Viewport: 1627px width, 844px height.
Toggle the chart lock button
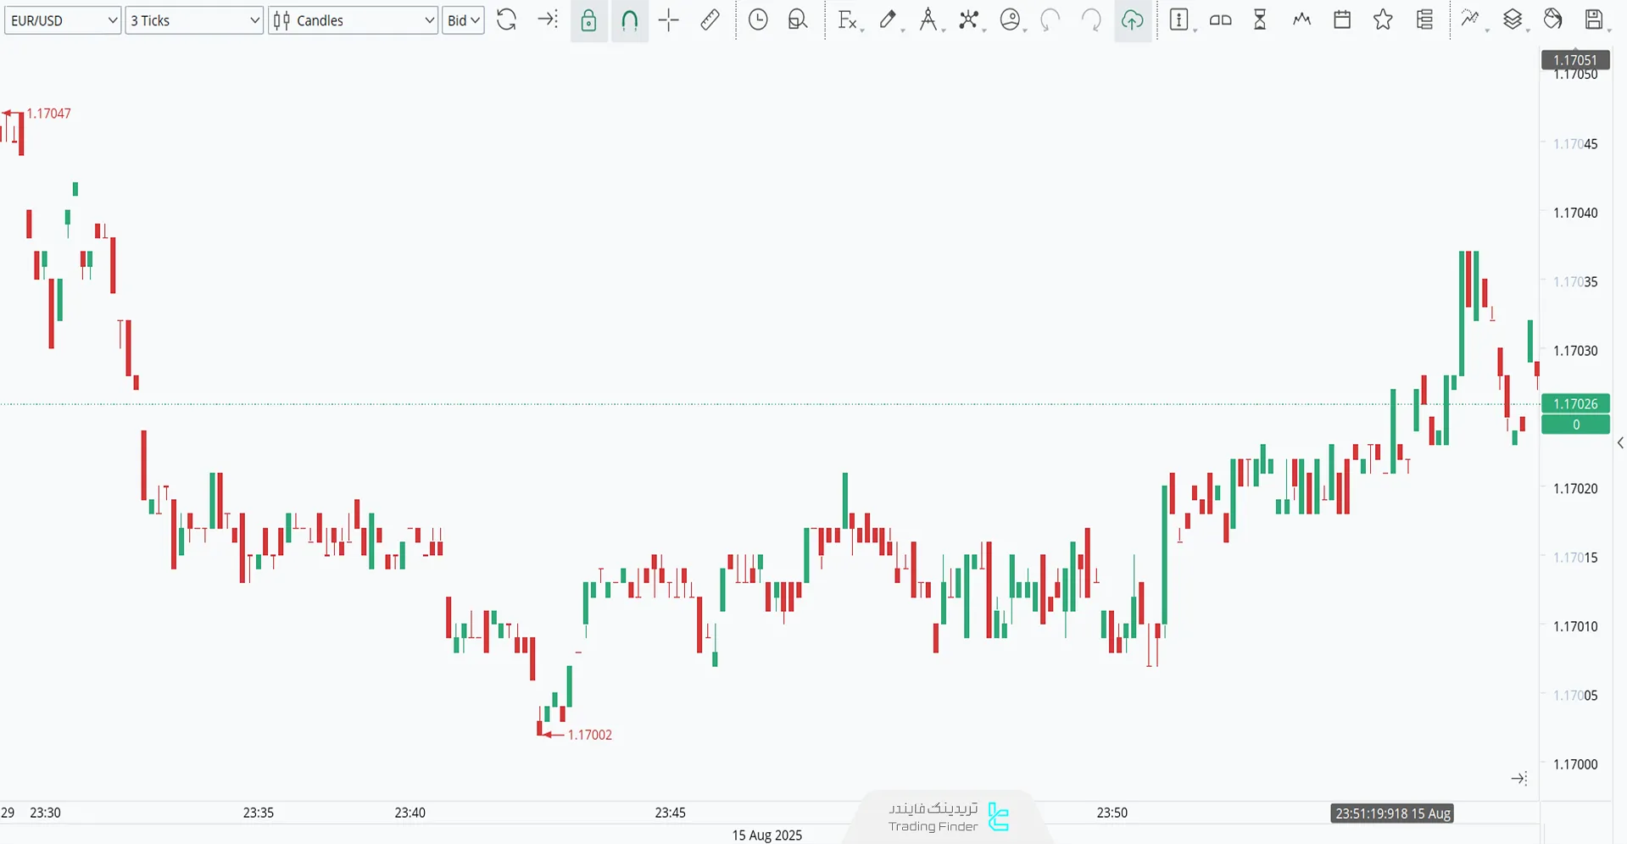588,20
